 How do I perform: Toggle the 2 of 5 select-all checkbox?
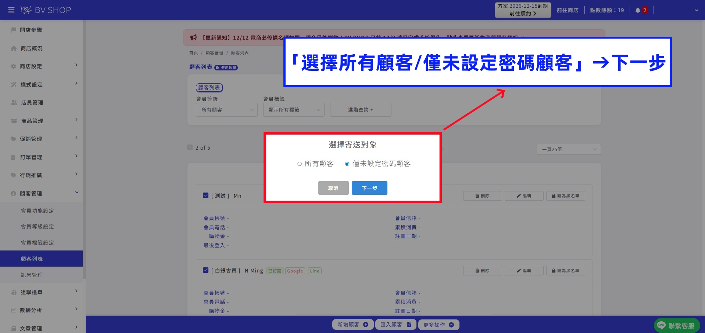click(x=190, y=147)
